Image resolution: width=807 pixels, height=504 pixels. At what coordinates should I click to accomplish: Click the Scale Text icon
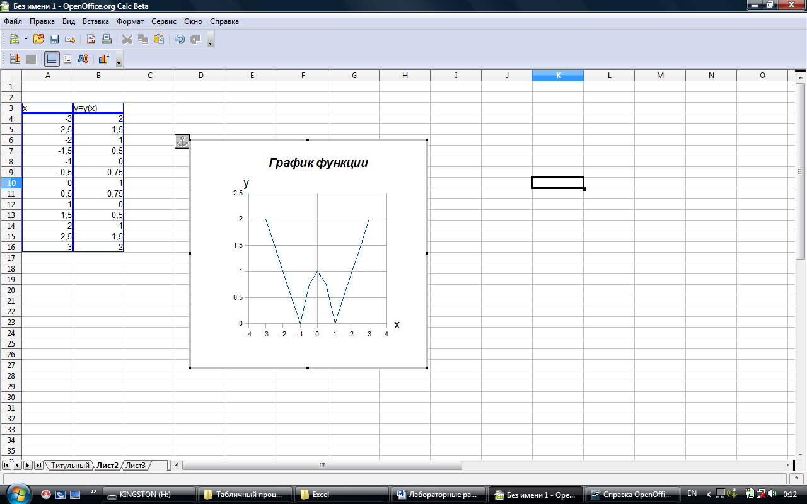(83, 59)
